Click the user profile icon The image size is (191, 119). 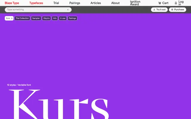pos(176,3)
